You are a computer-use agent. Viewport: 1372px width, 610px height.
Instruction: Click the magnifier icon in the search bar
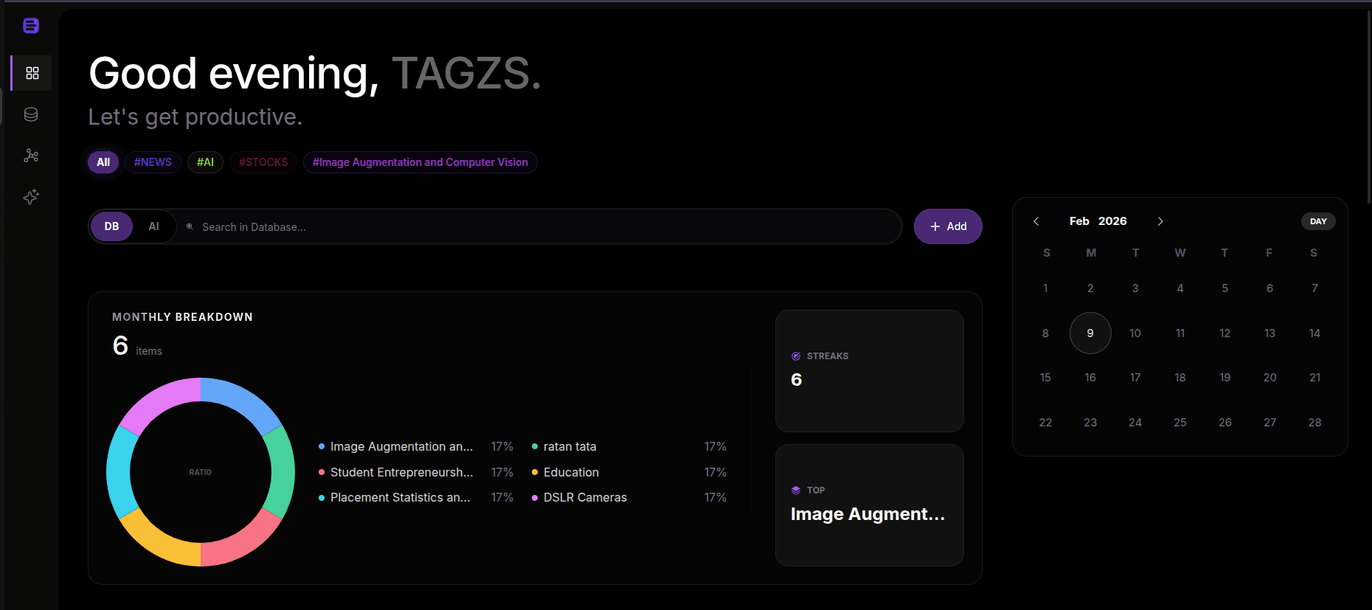point(190,227)
